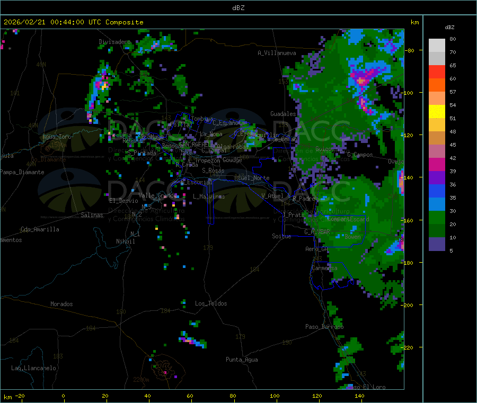The width and height of the screenshot is (477, 403).
Task: Select the bright green 20-30 dBZ swatch
Action: 437,218
